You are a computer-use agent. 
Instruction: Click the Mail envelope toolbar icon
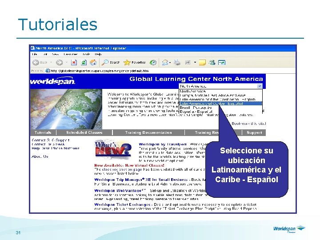coord(165,63)
